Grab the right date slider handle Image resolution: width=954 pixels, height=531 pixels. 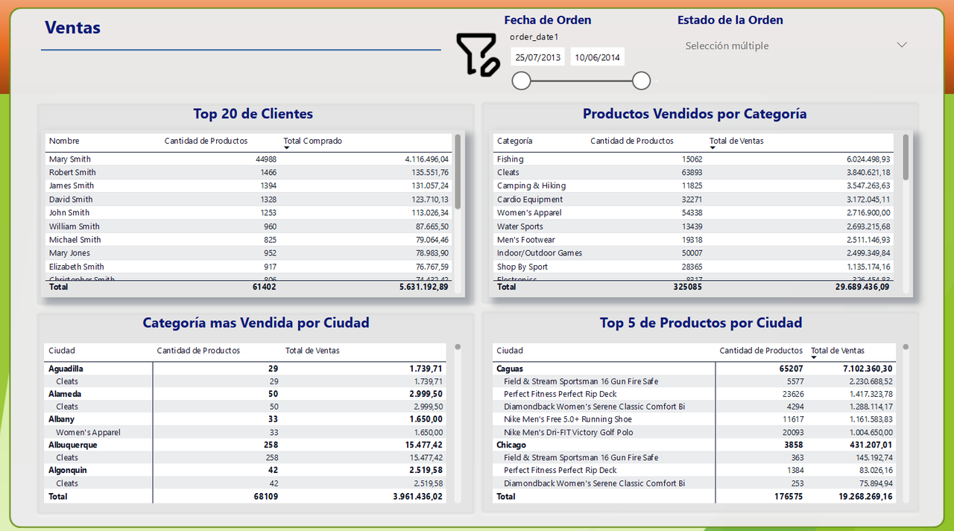coord(641,80)
